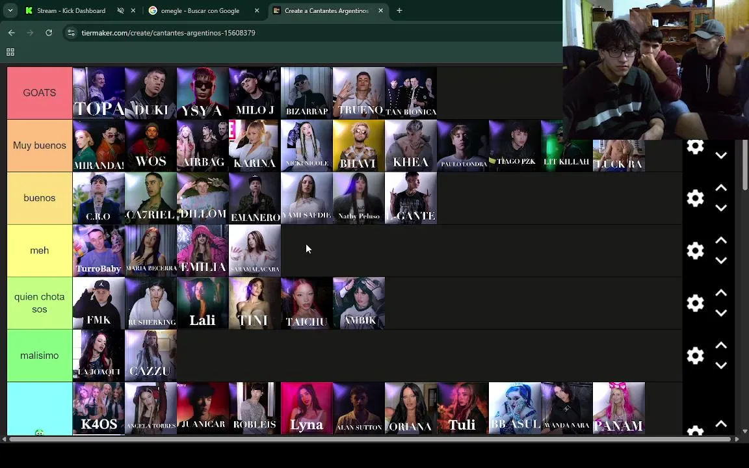This screenshot has width=749, height=468.
Task: Click the KHEA thumbnail
Action: point(411,145)
